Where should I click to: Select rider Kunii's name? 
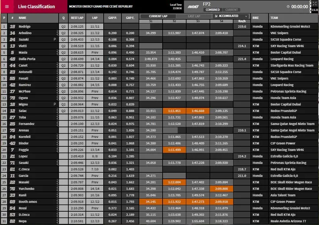point(23,195)
